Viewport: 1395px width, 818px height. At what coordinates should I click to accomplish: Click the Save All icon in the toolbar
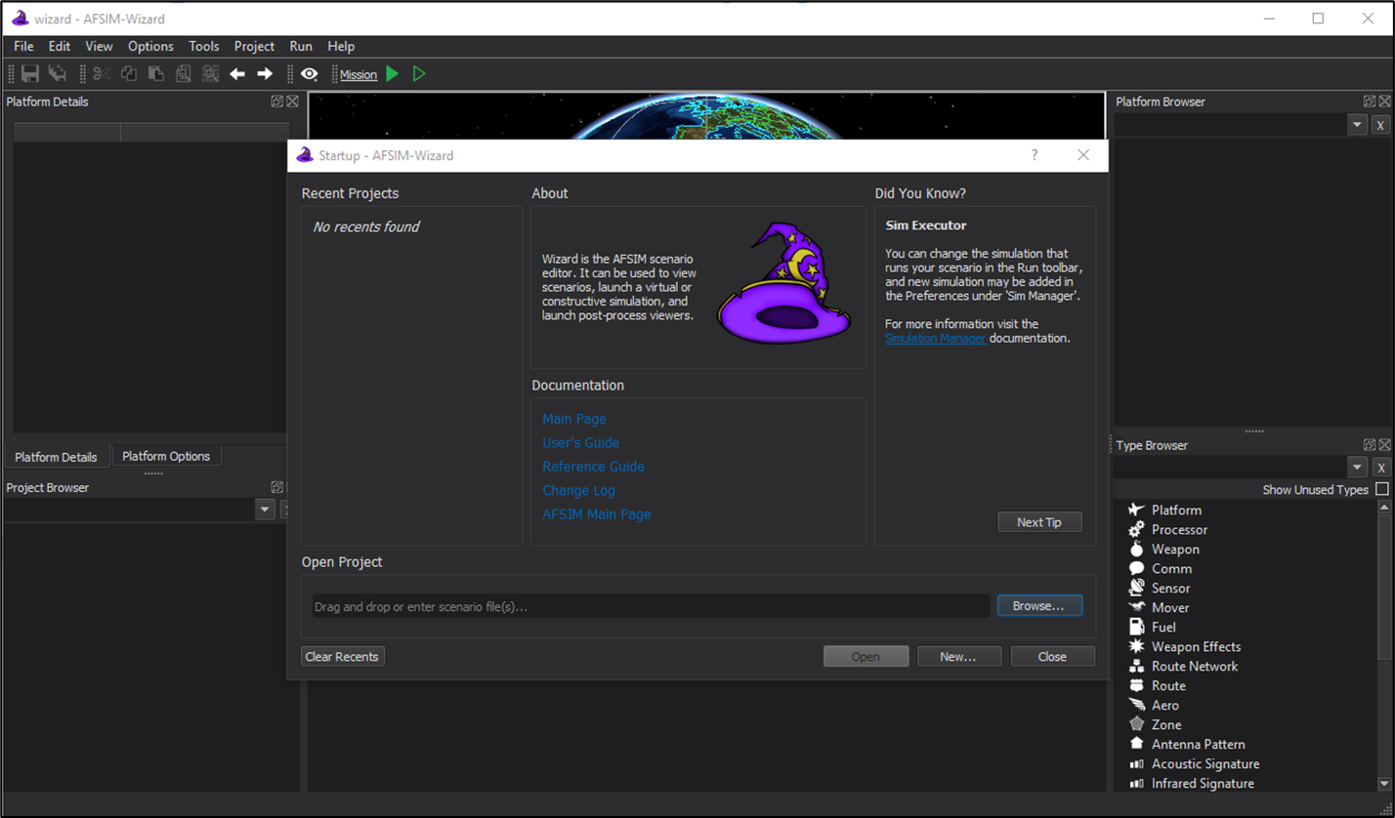[x=58, y=74]
